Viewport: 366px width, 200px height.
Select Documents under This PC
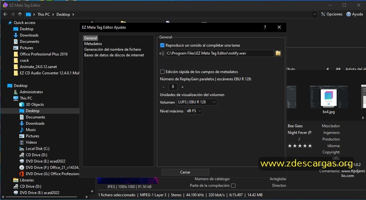point(35,117)
